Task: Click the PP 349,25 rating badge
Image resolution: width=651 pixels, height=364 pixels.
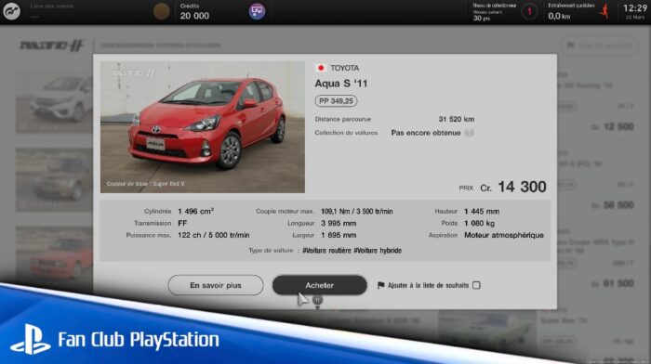Action: [x=336, y=100]
